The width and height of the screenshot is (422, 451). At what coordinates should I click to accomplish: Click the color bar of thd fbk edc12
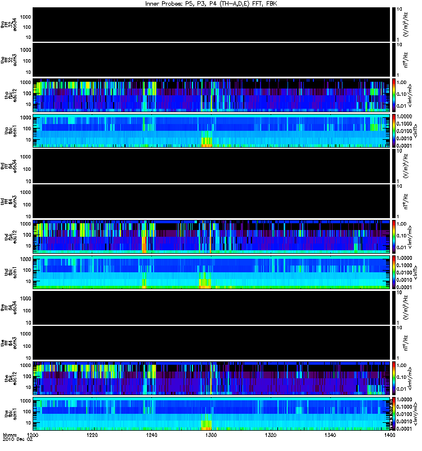click(393, 237)
